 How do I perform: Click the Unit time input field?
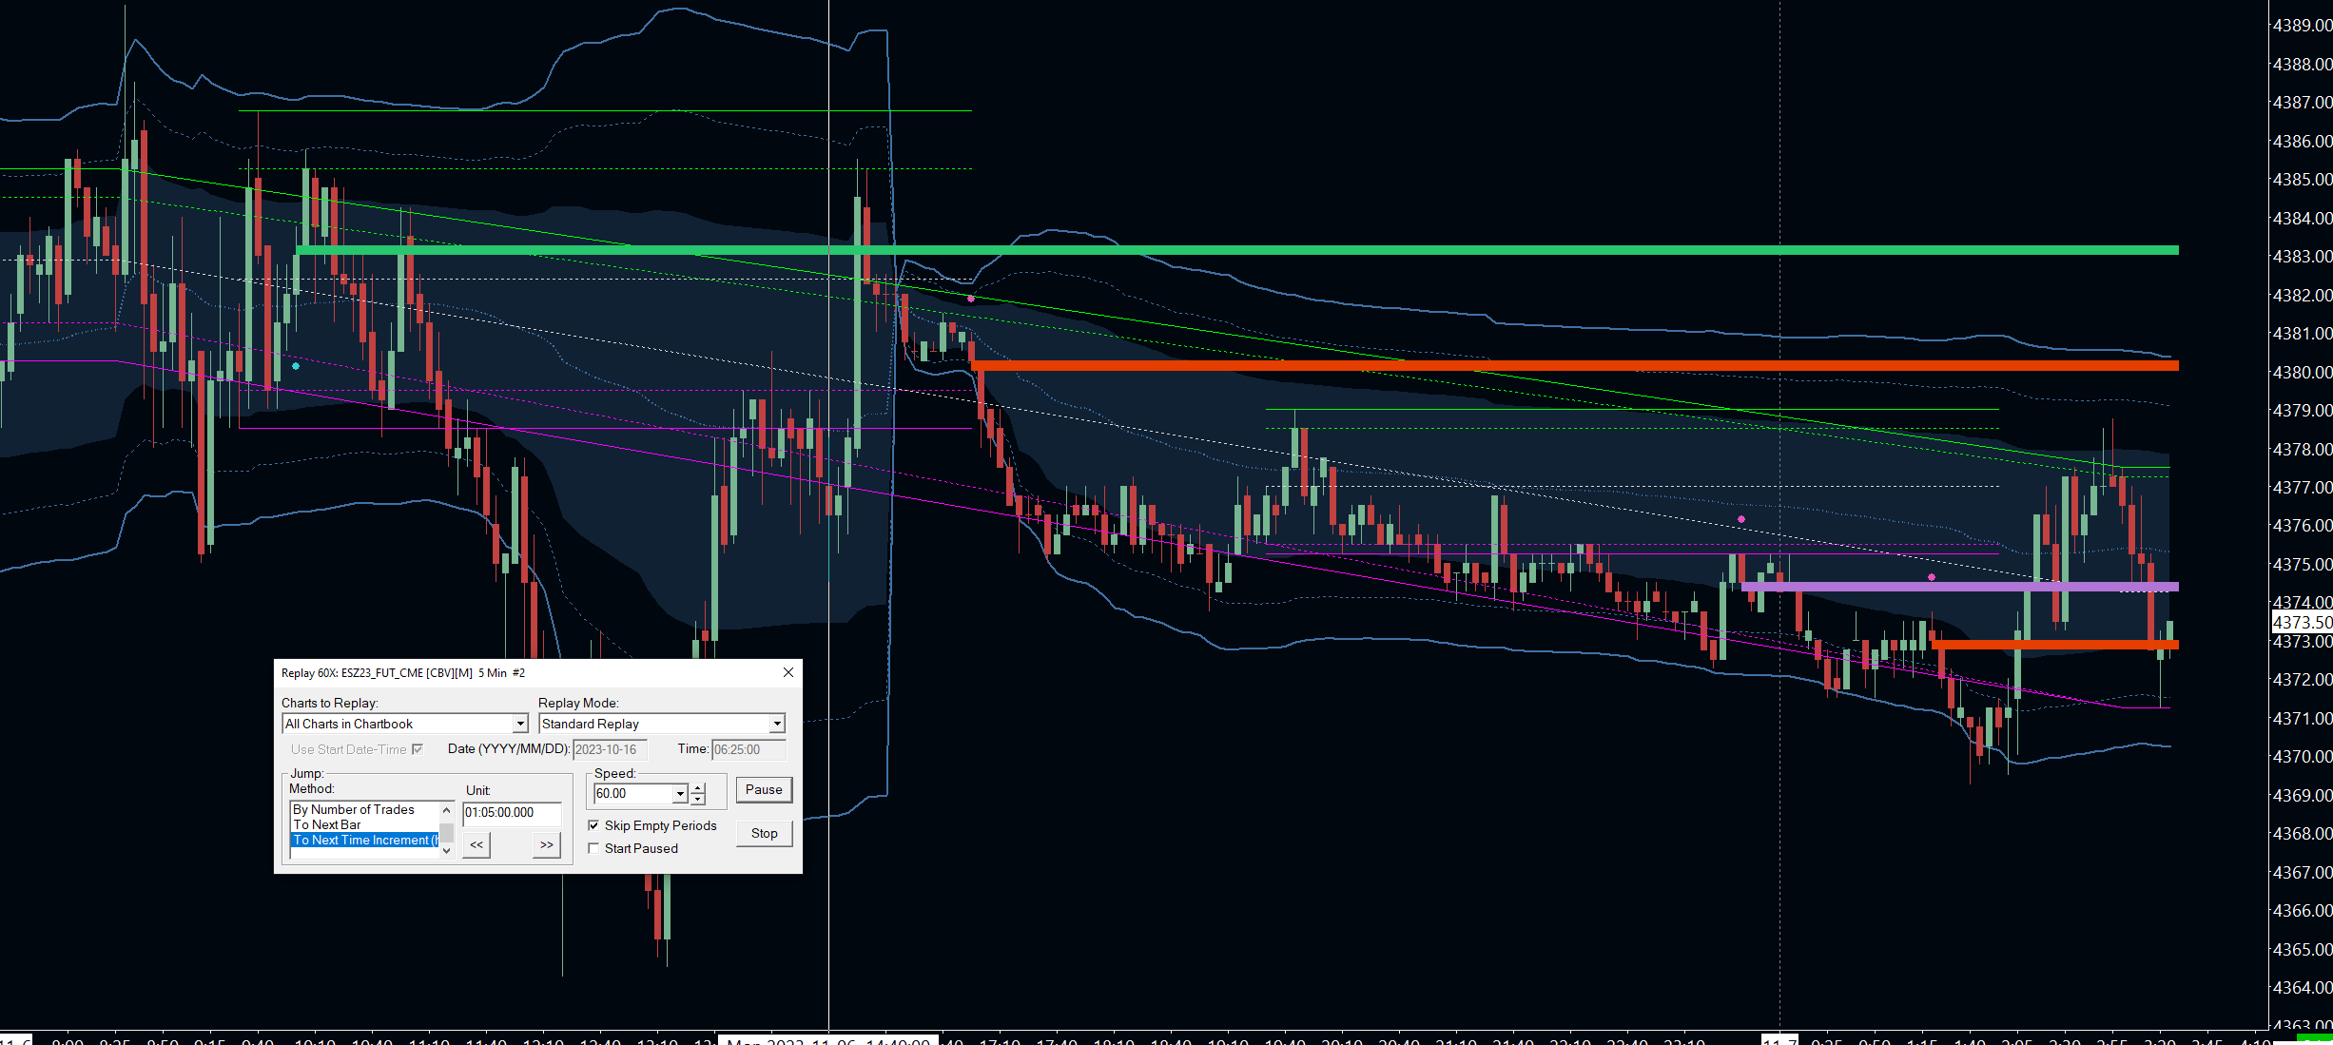[511, 813]
